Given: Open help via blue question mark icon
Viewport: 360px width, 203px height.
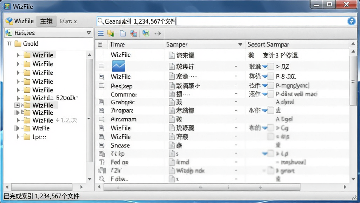Looking at the screenshot, I should pos(351,21).
